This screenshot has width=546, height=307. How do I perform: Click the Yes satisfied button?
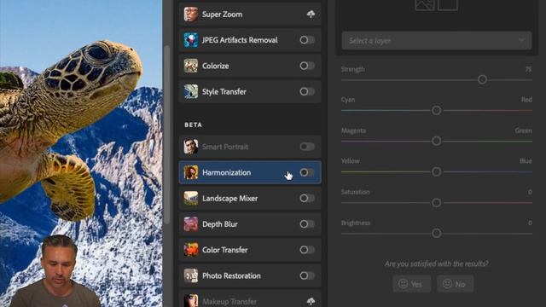pos(411,284)
